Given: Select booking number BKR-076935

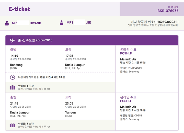Looking at the screenshot, I should coord(168,11).
